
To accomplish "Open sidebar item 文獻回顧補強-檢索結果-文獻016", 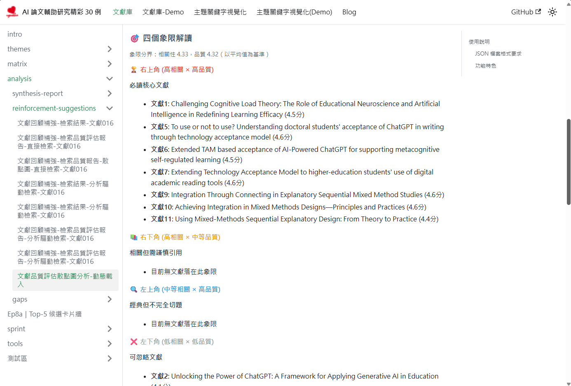I will coord(66,123).
